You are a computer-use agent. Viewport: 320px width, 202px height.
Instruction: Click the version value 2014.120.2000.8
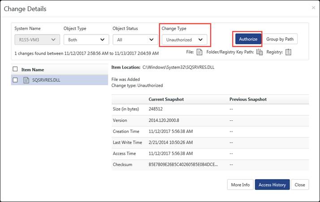(x=164, y=120)
